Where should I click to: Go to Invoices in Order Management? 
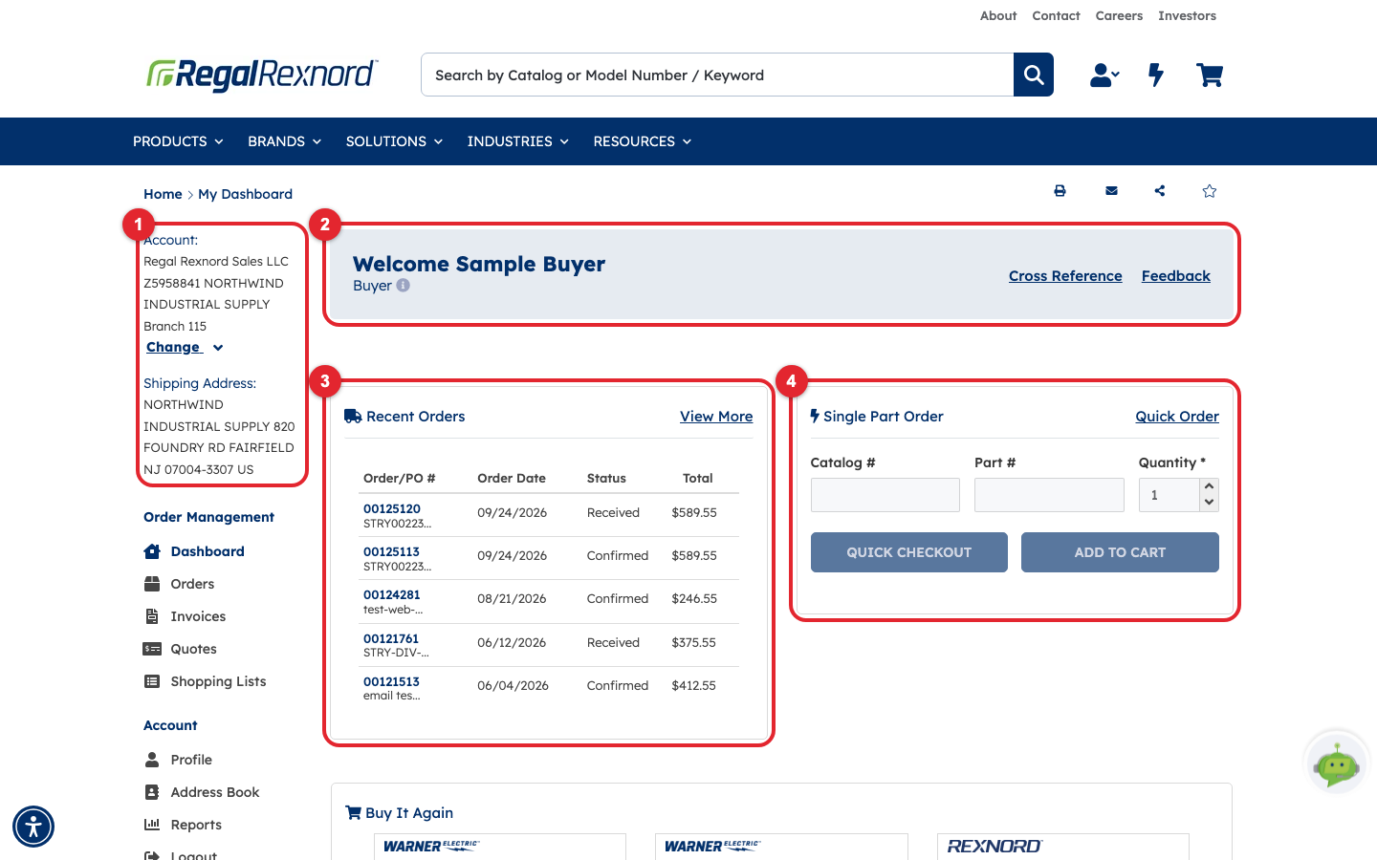tap(198, 616)
